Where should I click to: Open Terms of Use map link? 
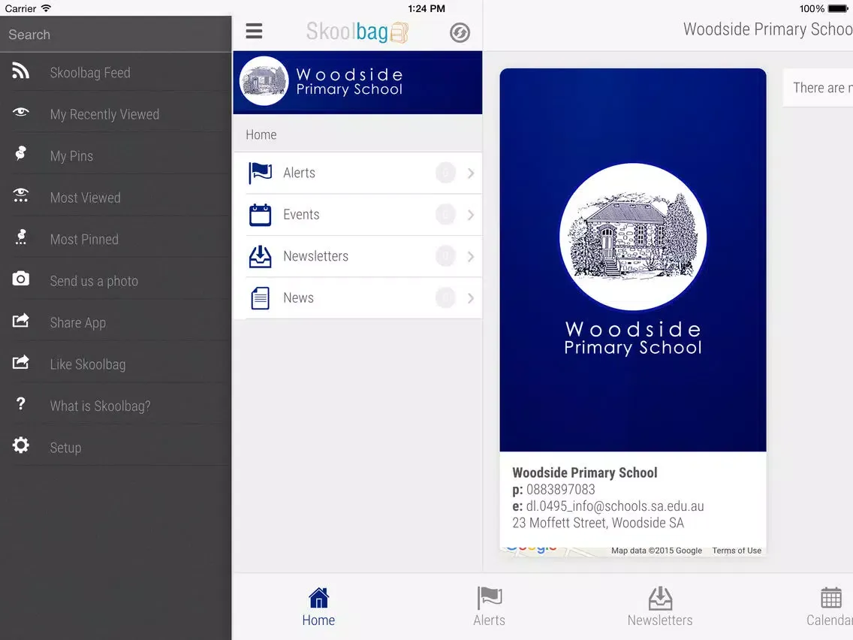pos(737,550)
